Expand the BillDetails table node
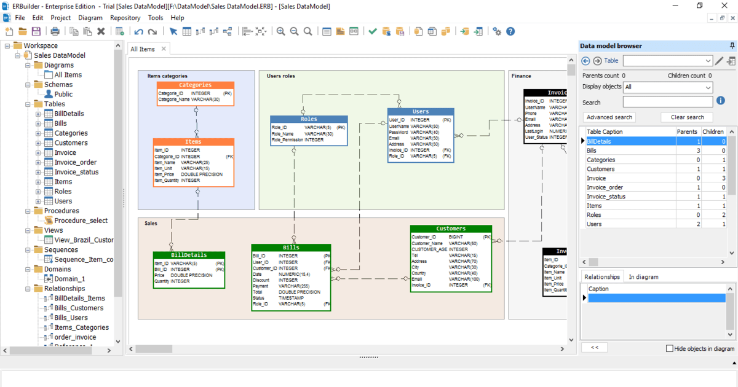 38,114
